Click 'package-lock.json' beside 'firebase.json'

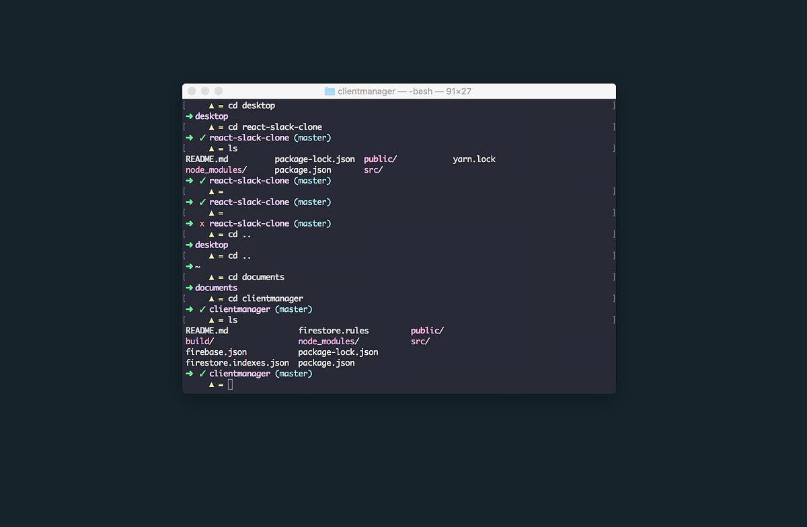click(338, 352)
